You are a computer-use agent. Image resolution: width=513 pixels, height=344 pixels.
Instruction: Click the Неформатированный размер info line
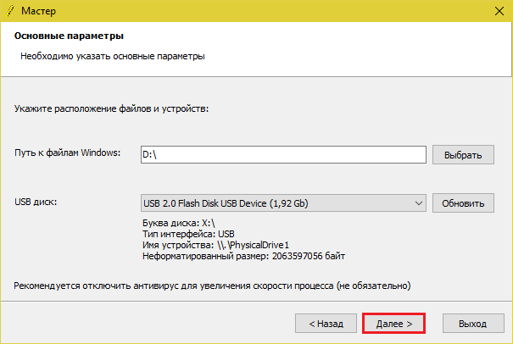[244, 256]
